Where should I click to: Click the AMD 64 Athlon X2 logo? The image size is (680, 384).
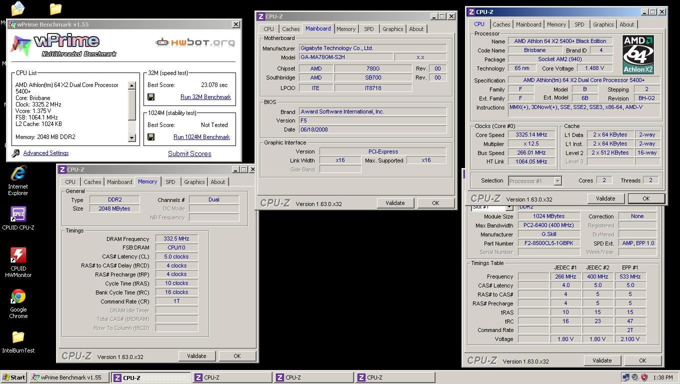tap(638, 54)
